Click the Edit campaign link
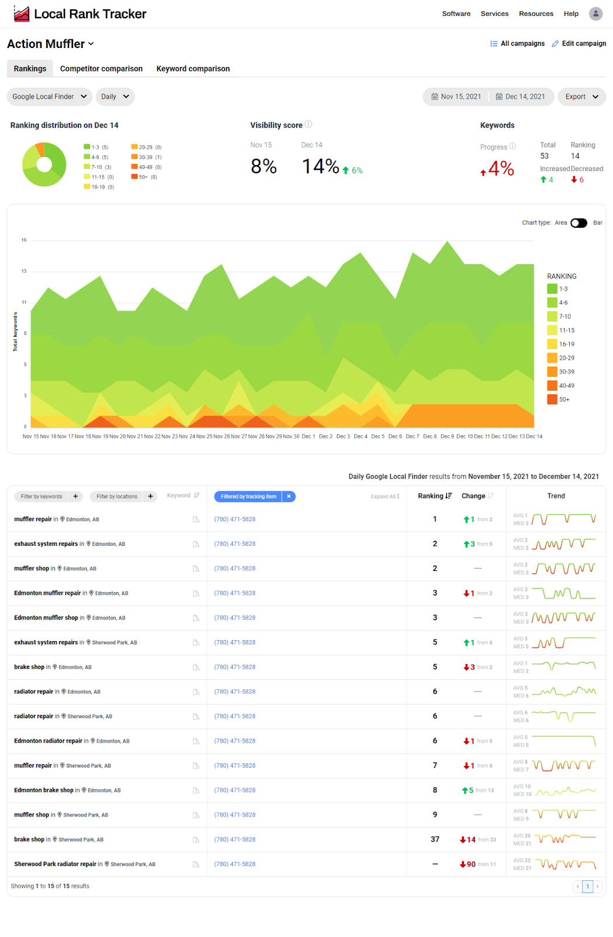Viewport: 613px width, 937px height. (578, 43)
